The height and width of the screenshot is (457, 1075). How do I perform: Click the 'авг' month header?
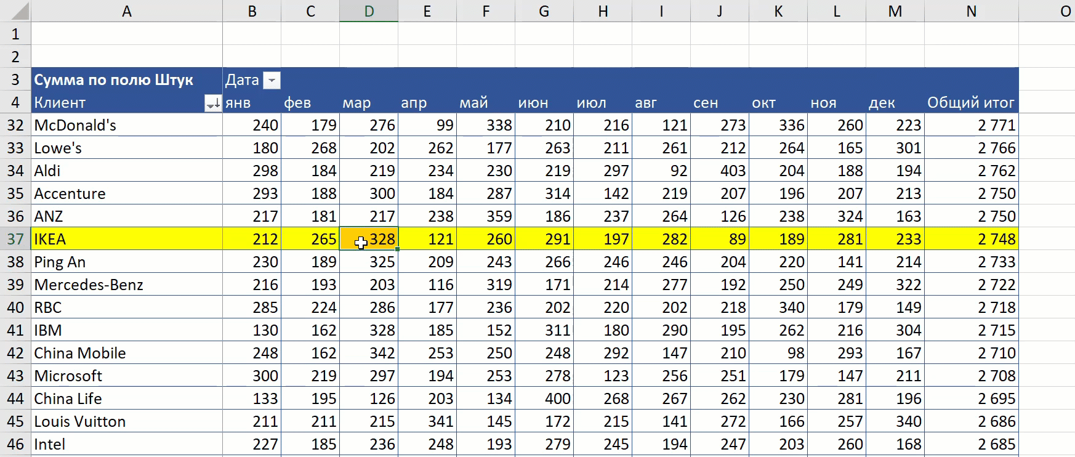[661, 102]
